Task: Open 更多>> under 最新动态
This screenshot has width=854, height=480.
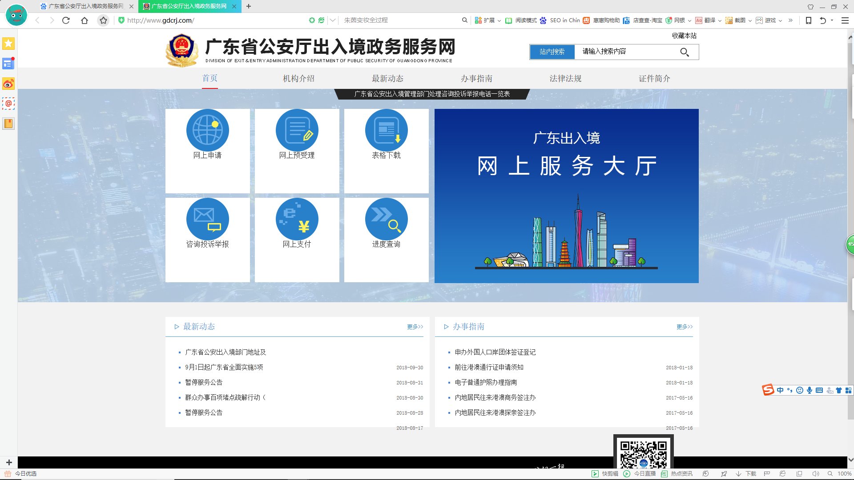Action: point(414,327)
